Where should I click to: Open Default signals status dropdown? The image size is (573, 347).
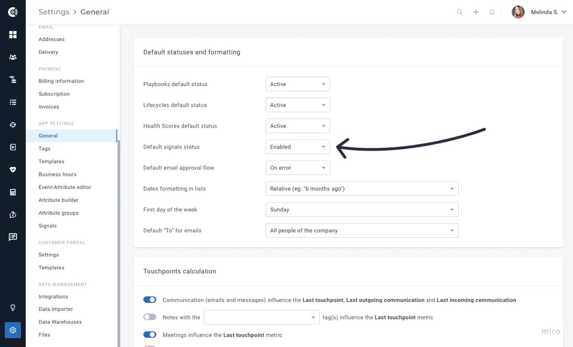point(297,147)
